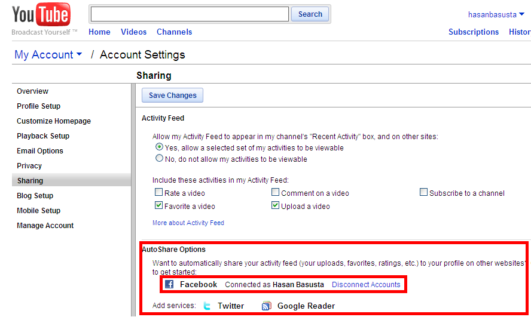Uncheck the Favorite a video checkbox
The height and width of the screenshot is (317, 531).
point(159,206)
